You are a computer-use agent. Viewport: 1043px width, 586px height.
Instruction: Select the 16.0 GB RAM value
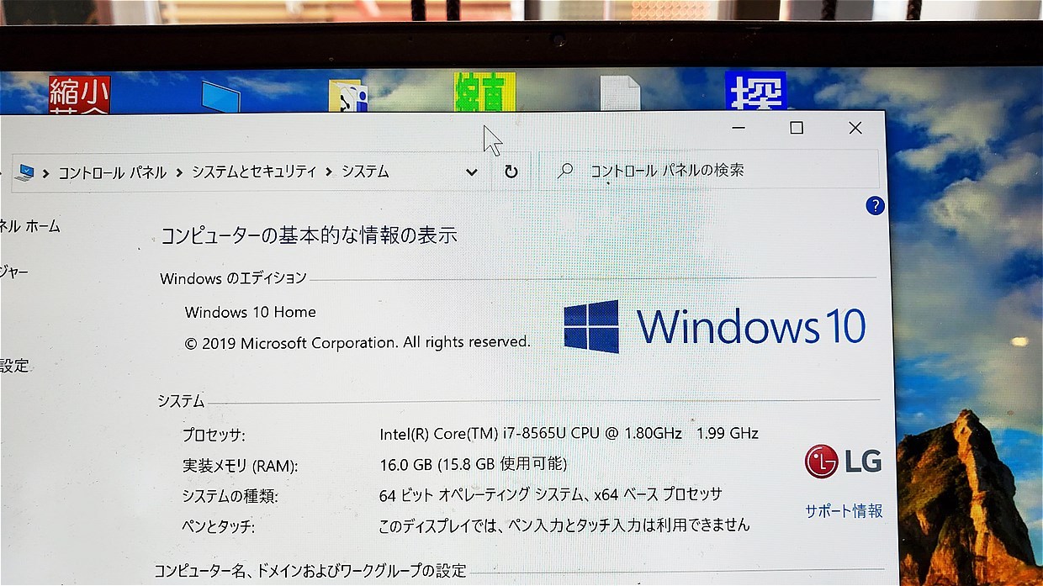tap(474, 464)
